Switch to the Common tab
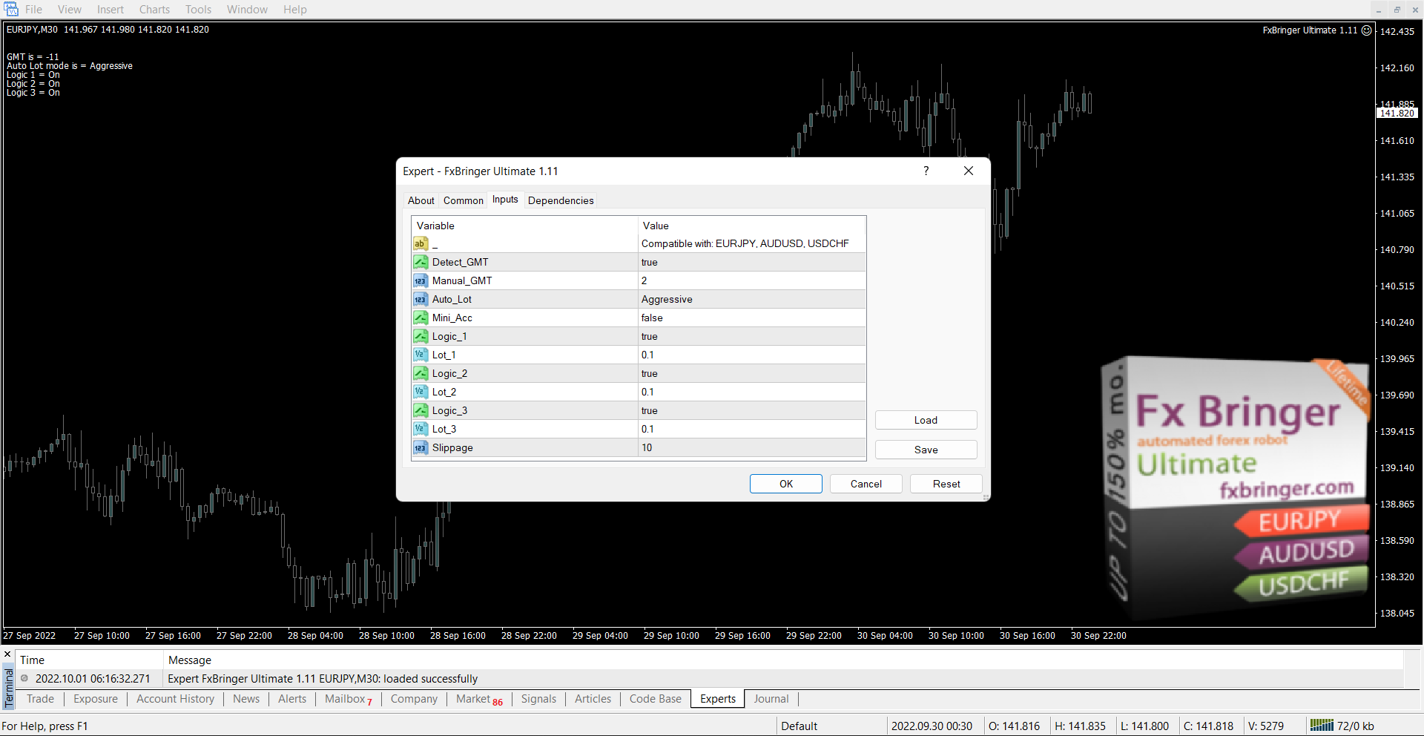This screenshot has width=1424, height=736. (464, 200)
